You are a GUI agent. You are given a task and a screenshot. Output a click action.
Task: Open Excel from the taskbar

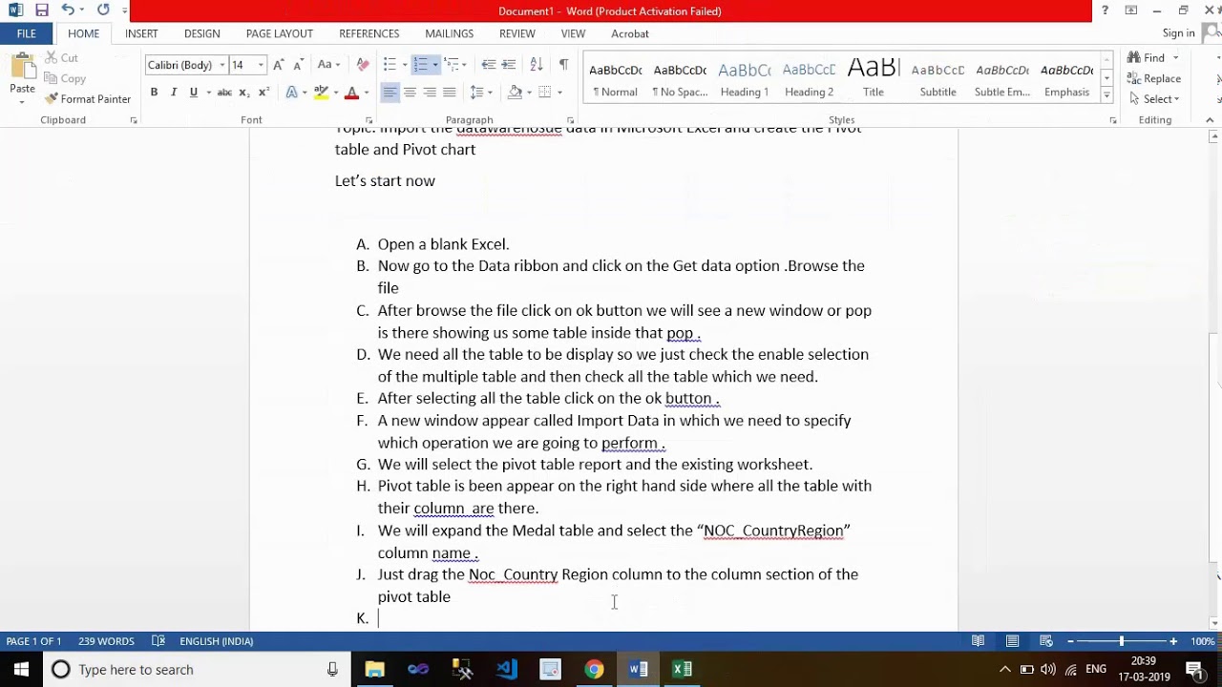point(682,669)
